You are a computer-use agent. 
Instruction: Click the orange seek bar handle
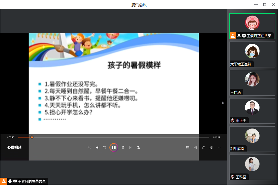click(x=32, y=137)
